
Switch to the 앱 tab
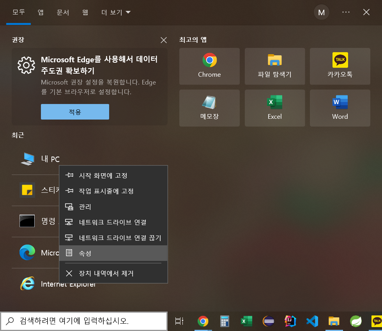point(41,12)
